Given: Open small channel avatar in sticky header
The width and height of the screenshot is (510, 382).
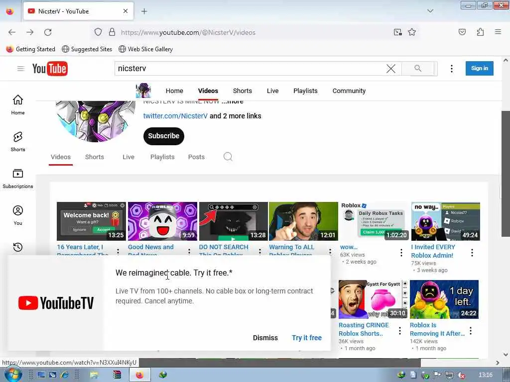Looking at the screenshot, I should click(x=143, y=91).
